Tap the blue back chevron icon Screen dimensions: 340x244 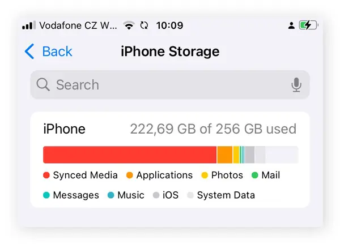(x=29, y=52)
